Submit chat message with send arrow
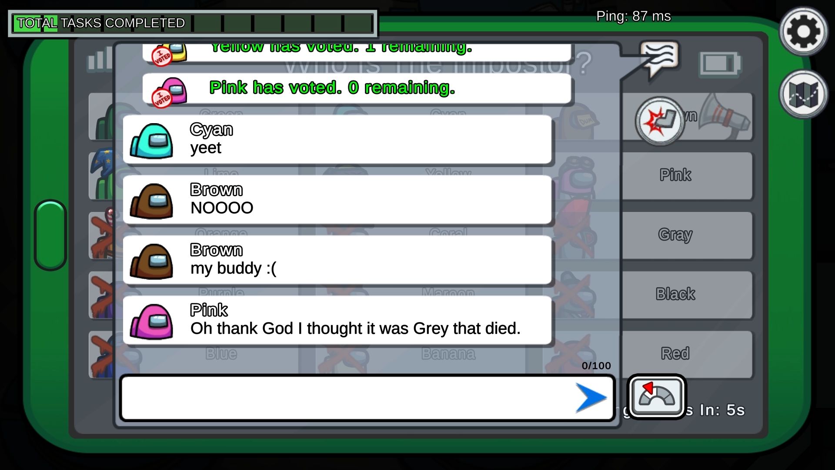The width and height of the screenshot is (835, 470). (x=591, y=398)
